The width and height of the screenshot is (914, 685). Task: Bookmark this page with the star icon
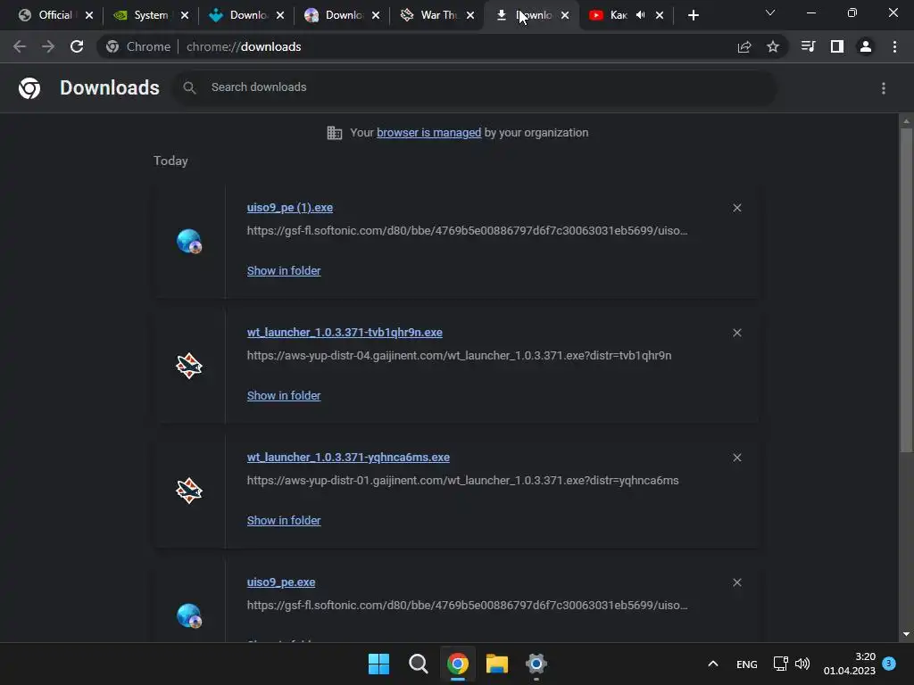pos(772,46)
